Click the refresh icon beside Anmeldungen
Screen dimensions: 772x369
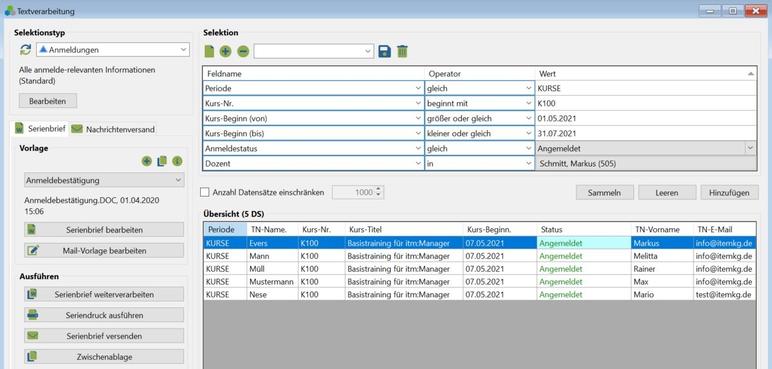coord(25,50)
